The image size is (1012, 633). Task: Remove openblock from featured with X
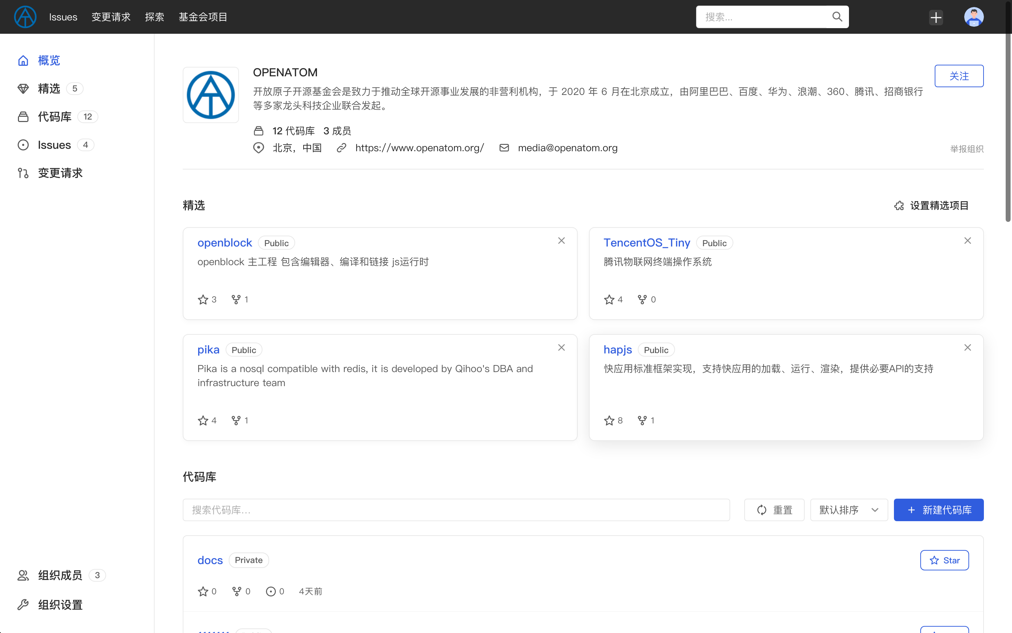[x=561, y=241]
